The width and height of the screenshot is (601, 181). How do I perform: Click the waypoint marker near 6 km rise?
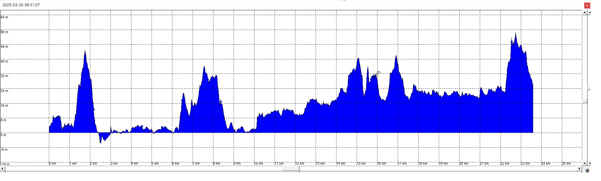pyautogui.click(x=182, y=100)
